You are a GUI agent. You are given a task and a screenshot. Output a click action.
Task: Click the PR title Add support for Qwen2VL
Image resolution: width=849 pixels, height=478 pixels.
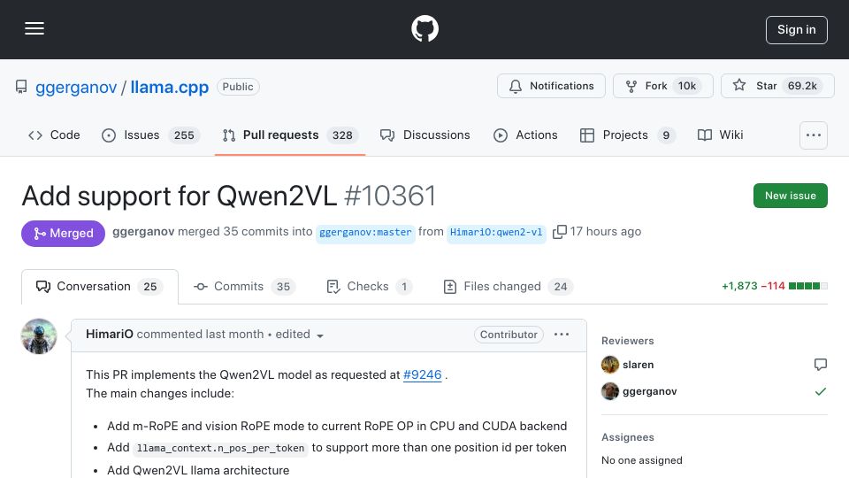click(x=180, y=196)
